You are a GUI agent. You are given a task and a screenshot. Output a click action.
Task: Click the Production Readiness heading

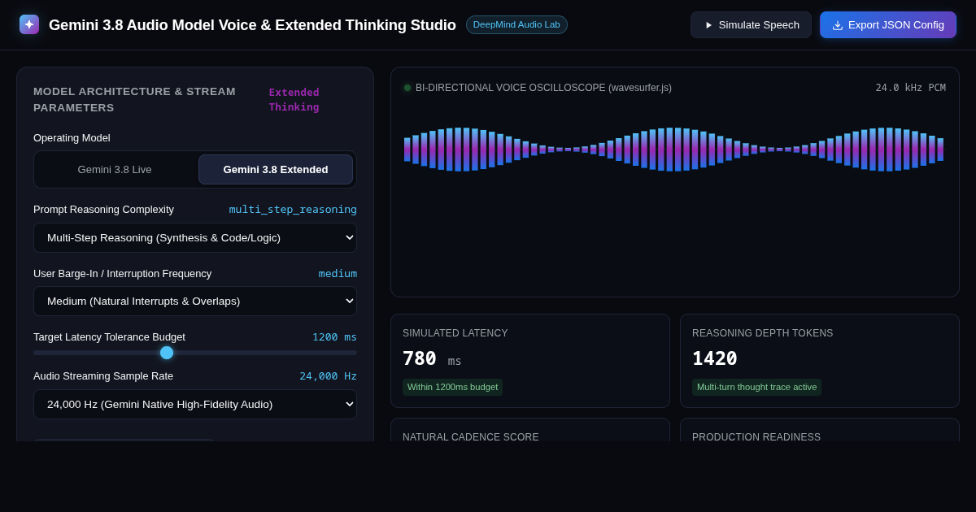pyautogui.click(x=756, y=437)
